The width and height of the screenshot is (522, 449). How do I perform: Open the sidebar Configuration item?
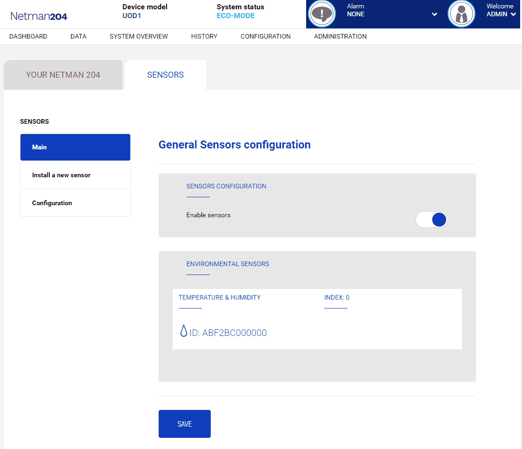tap(75, 203)
